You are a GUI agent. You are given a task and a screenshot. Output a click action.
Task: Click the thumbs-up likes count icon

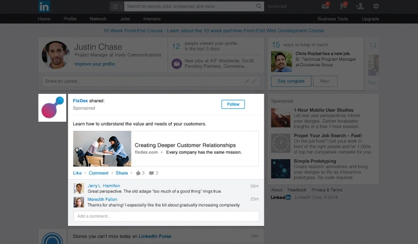138,173
